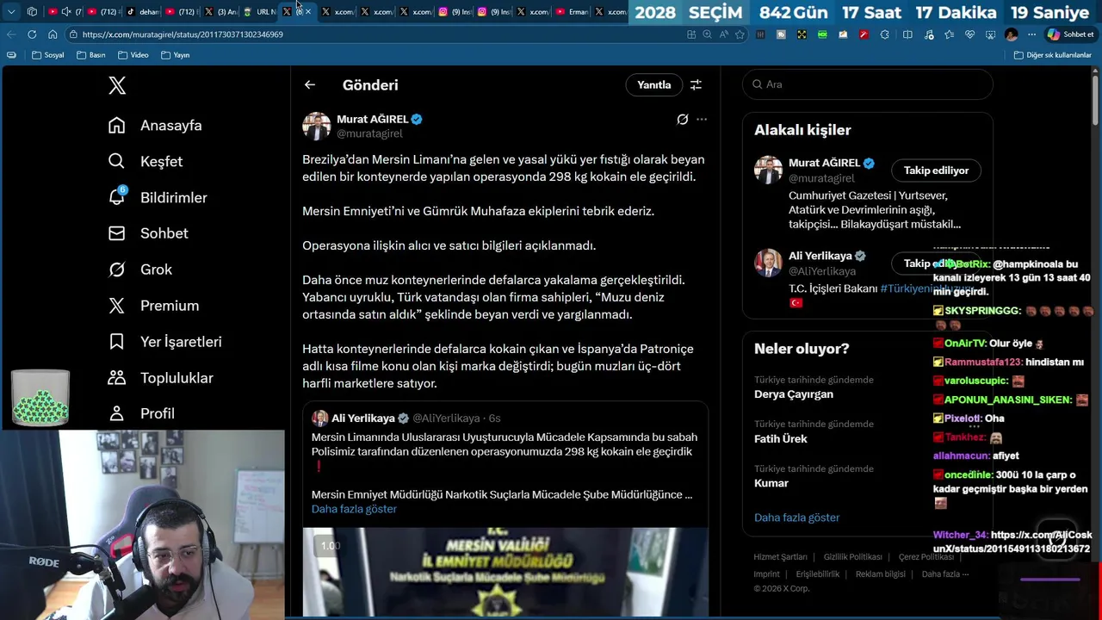Open the Basın bookmarks folder

pyautogui.click(x=91, y=55)
